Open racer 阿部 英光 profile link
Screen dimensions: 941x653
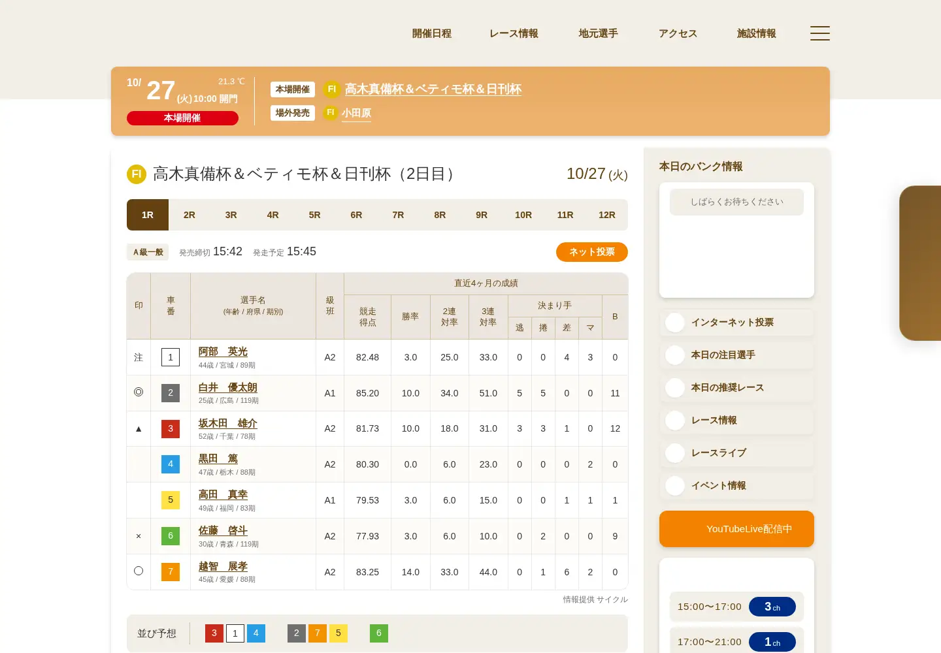pos(223,351)
